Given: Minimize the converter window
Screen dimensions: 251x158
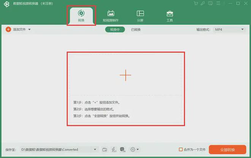Looking at the screenshot, I should click(x=230, y=3).
